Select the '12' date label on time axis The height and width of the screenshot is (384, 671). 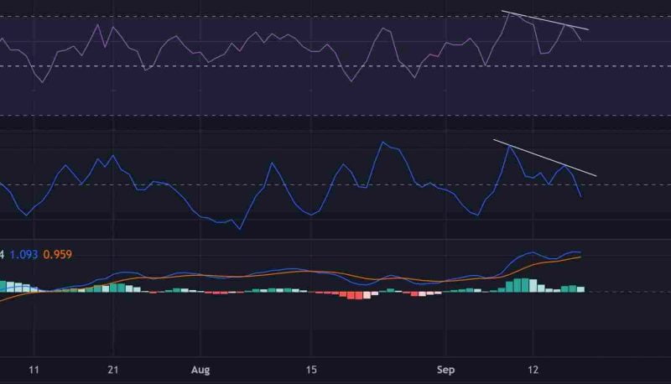(533, 370)
